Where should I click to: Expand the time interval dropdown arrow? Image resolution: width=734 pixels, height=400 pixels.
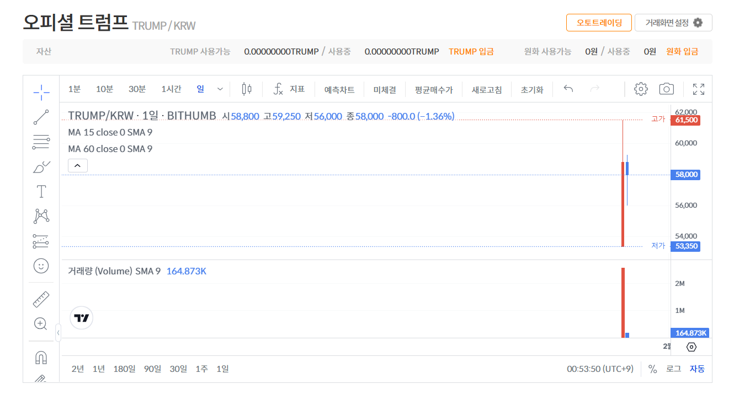tap(220, 89)
